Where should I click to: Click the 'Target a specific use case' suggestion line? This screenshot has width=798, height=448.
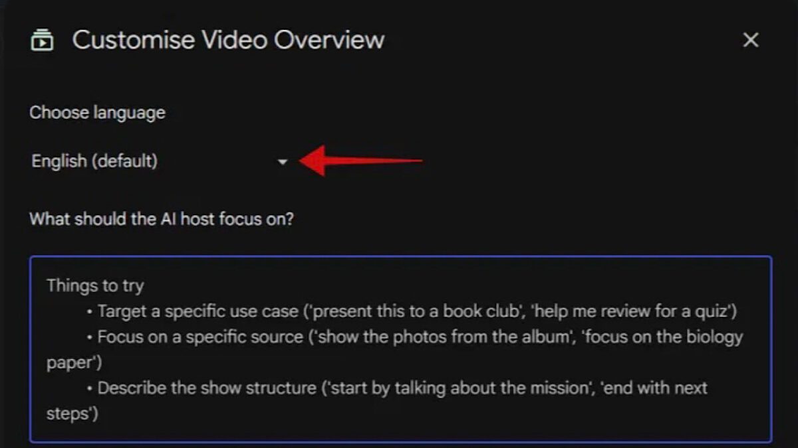tap(412, 311)
